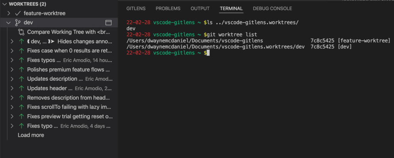
Task: Click green arrow icon for 'Fixes typos' commit
Action: 22,60
